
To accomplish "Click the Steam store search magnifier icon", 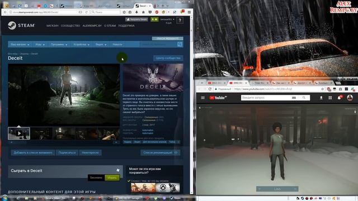I will tap(180, 45).
